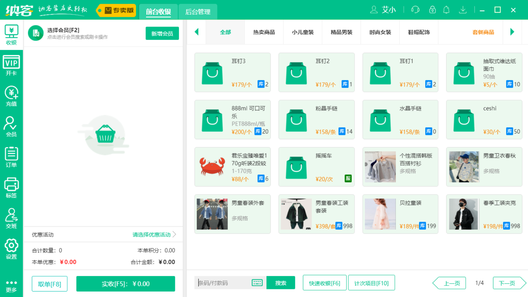This screenshot has height=297, width=528.
Task: Open the bell notification icon
Action: click(447, 10)
